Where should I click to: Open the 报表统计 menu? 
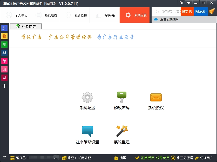pyautogui.click(x=105, y=15)
